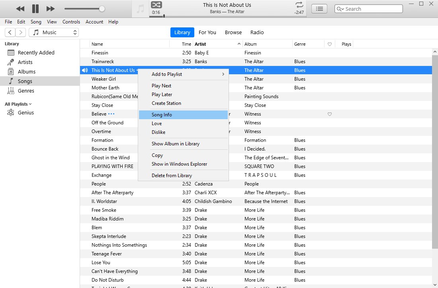Switch to the Browse tab
Viewport: 438px width, 288px height.
pos(233,32)
